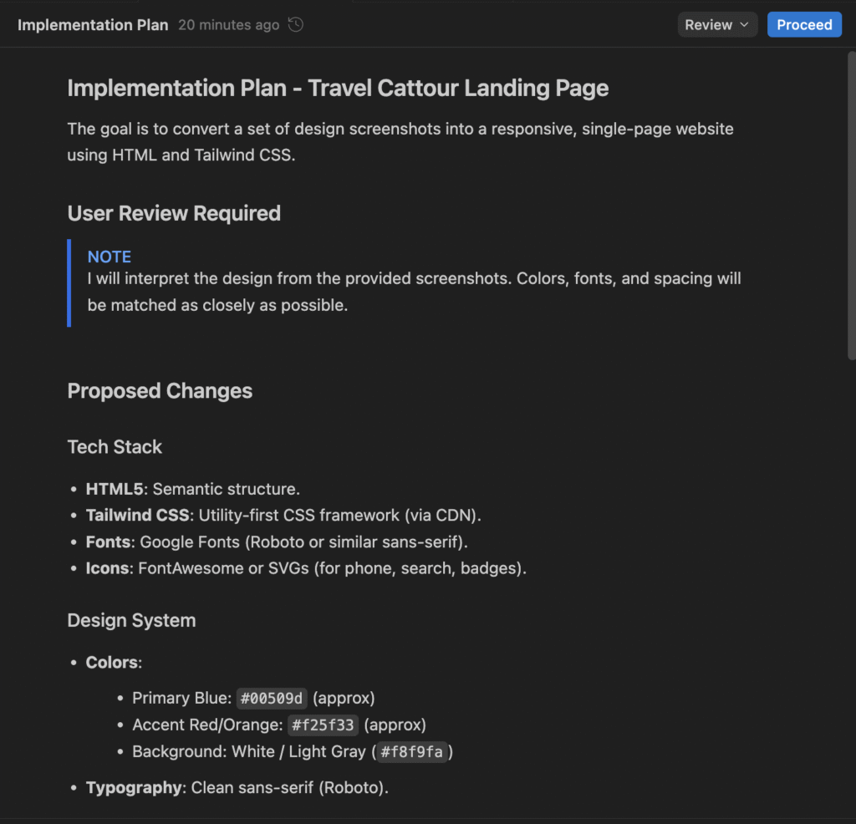This screenshot has width=856, height=824.
Task: Click the vertical scrollbar thumb
Action: click(850, 205)
